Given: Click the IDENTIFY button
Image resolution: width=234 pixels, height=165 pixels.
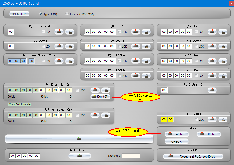Looking at the screenshot, I should pyautogui.click(x=19, y=14).
